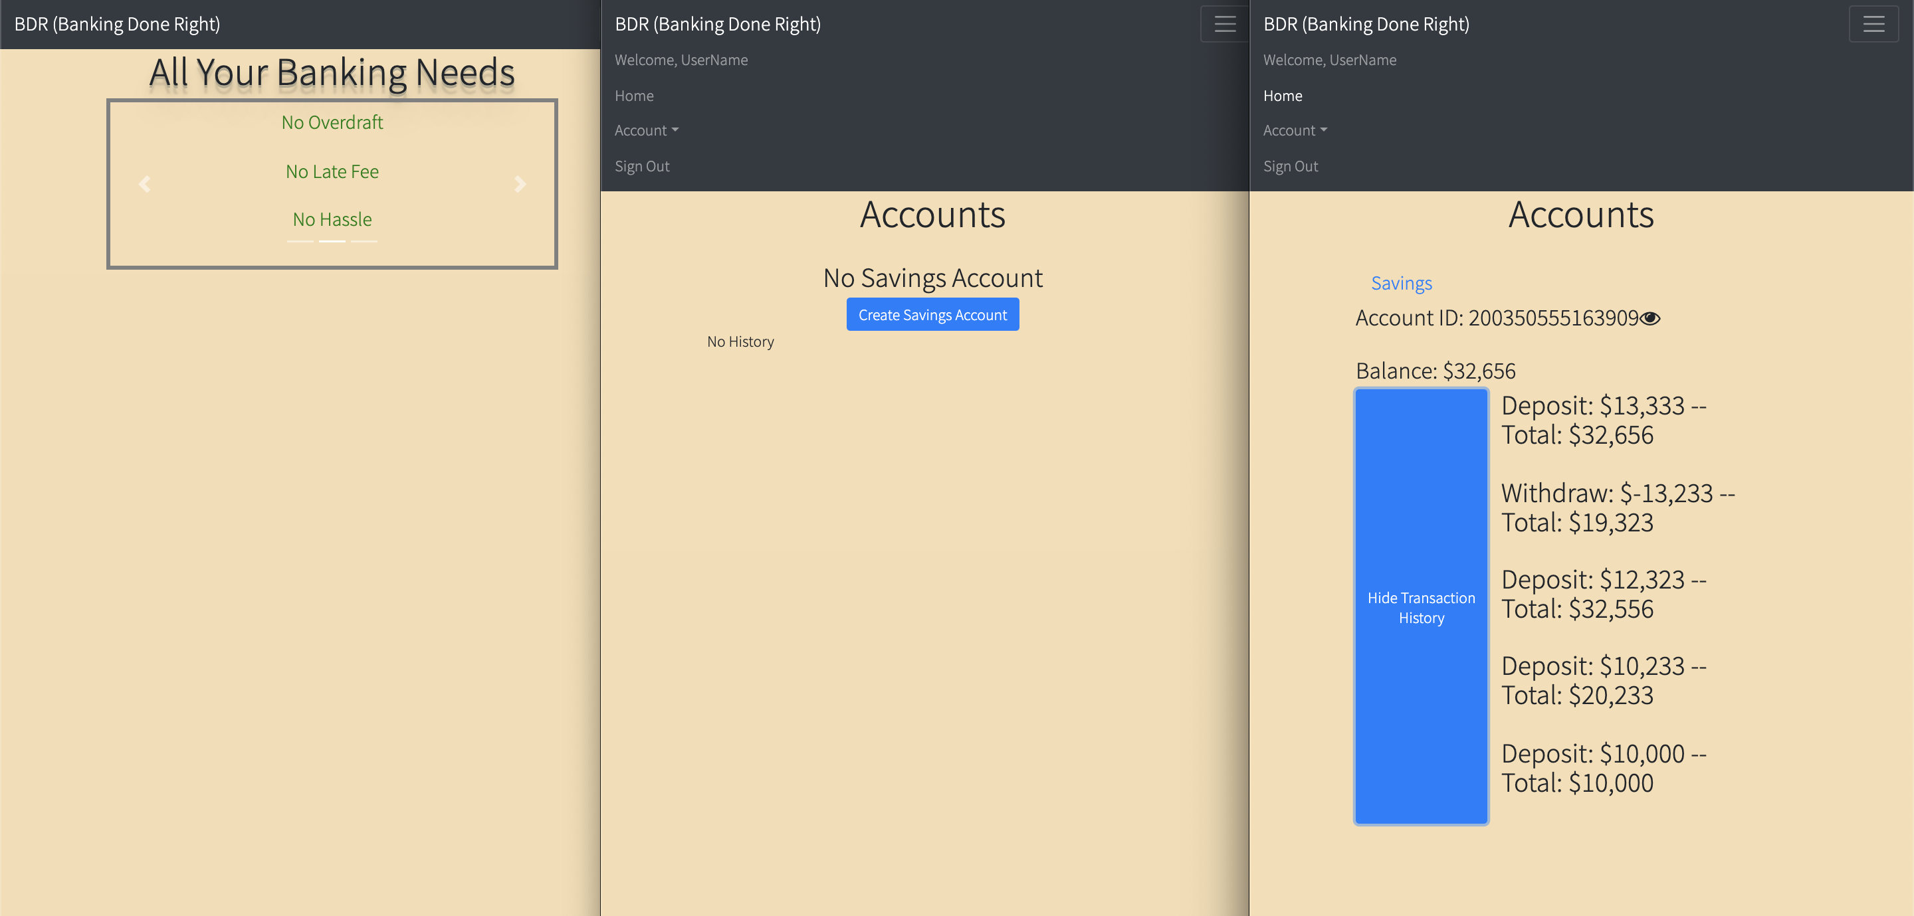Open the hamburger menu in rightmost panel
This screenshot has height=916, width=1914.
[1873, 23]
